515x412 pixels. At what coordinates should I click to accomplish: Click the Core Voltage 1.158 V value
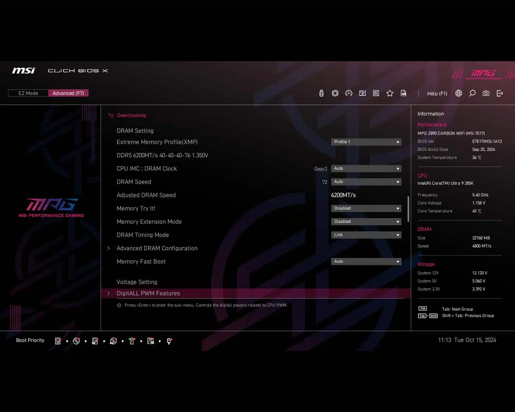(x=479, y=203)
